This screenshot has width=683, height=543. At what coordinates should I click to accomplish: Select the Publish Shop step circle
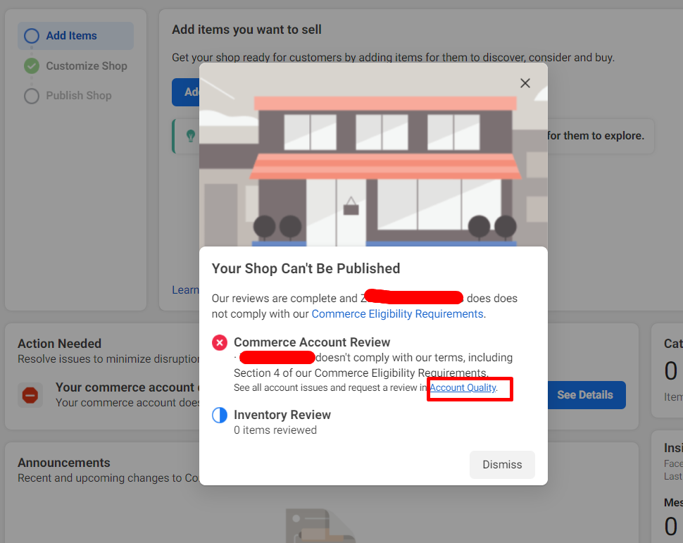tap(31, 96)
